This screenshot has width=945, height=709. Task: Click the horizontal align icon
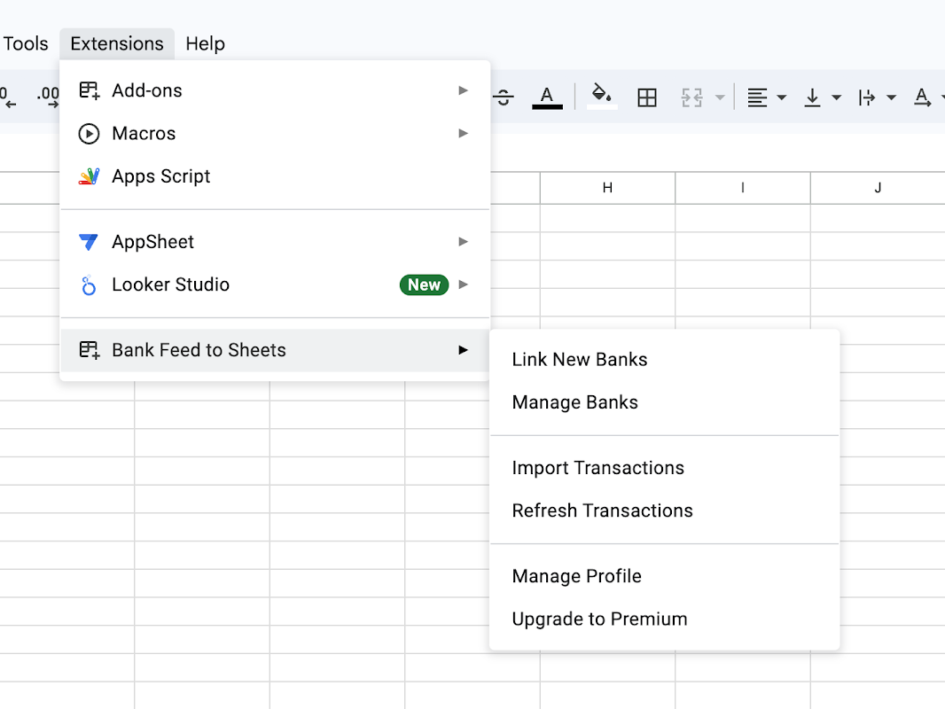(758, 97)
